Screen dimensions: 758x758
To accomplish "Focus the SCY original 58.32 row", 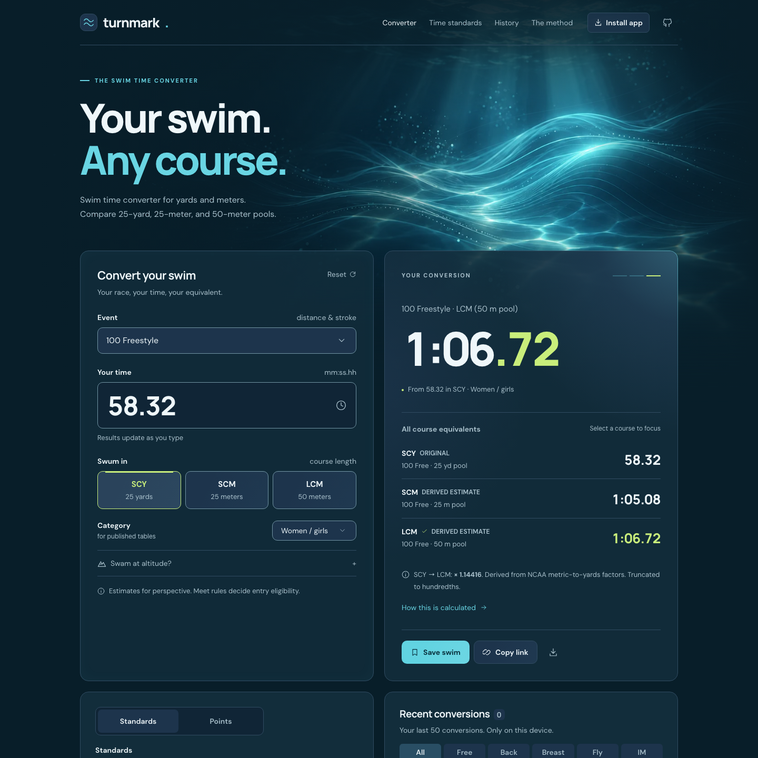I will [531, 460].
